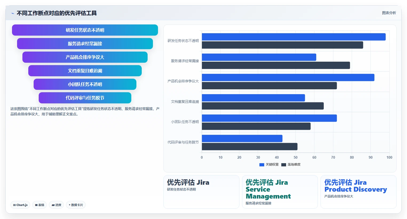Image resolution: width=407 pixels, height=219 pixels.
Task: Click dark bar for 产品机会排序争议大
Action: (x=269, y=86)
